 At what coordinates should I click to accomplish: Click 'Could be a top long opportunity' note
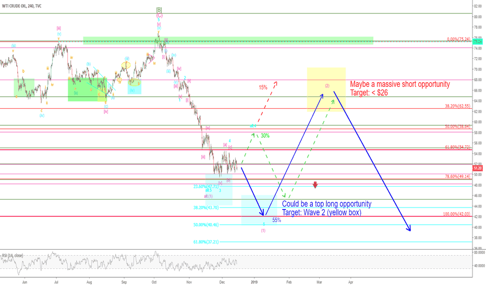point(326,204)
